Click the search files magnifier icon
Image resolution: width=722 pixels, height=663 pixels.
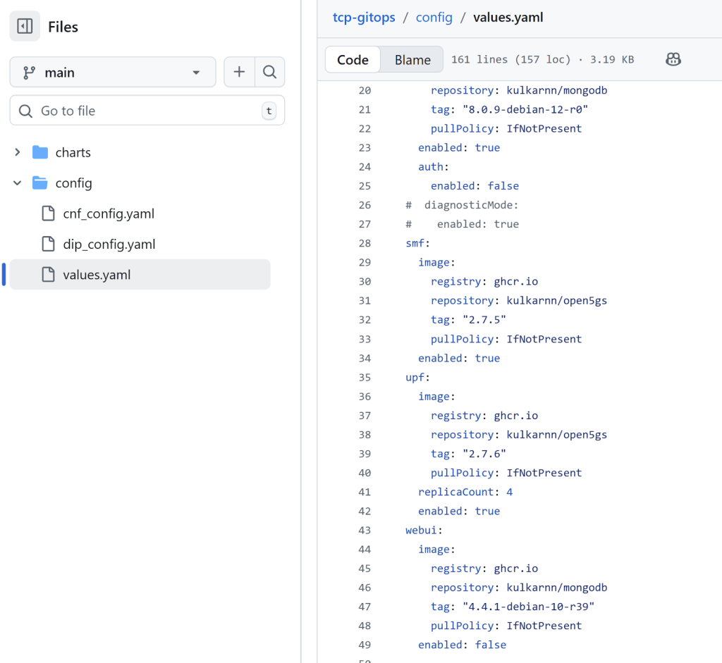pyautogui.click(x=269, y=72)
